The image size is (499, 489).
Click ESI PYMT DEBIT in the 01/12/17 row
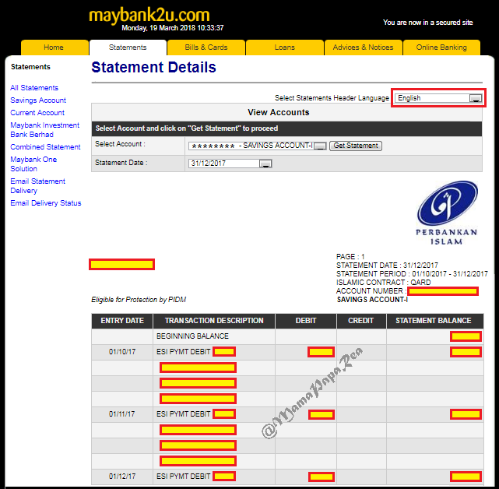[x=183, y=477]
